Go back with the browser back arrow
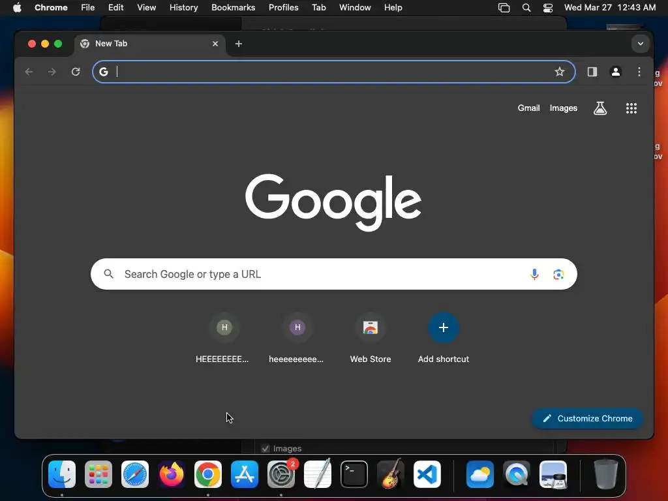668x501 pixels. coord(29,72)
